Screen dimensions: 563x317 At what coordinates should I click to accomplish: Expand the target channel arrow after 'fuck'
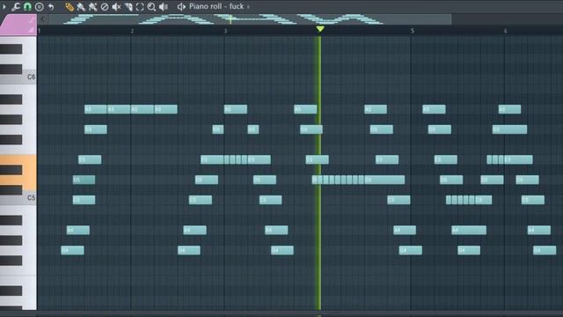[248, 7]
